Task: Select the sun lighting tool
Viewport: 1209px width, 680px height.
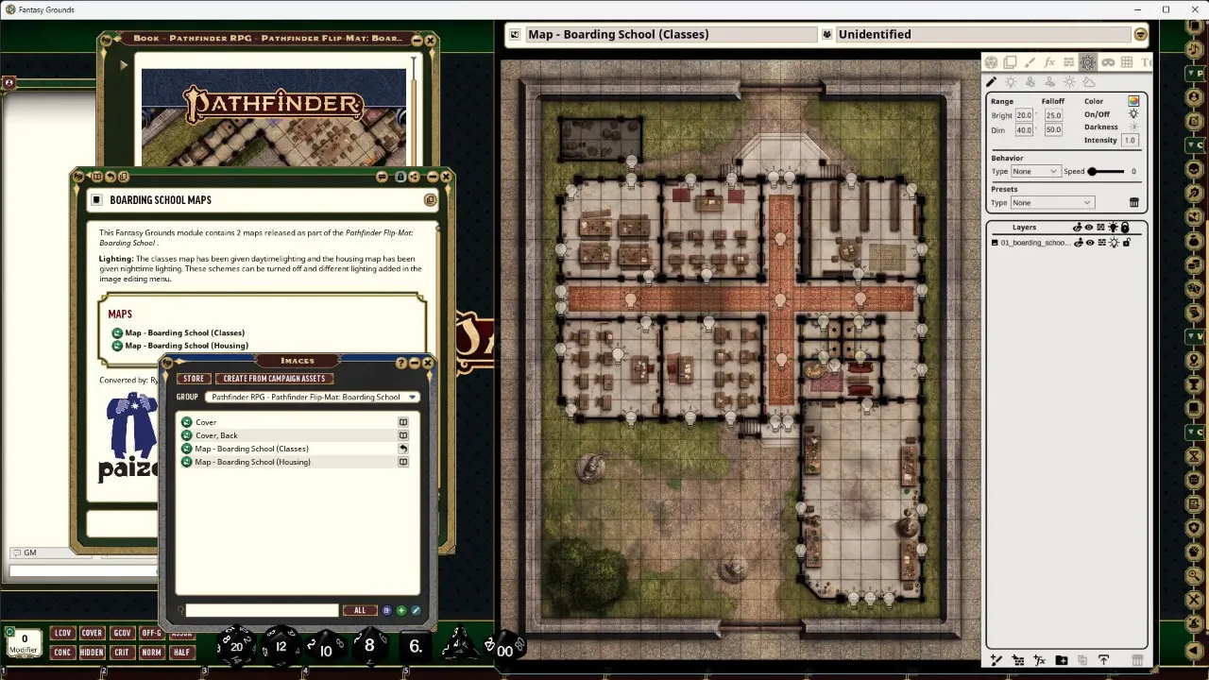Action: pyautogui.click(x=1069, y=82)
